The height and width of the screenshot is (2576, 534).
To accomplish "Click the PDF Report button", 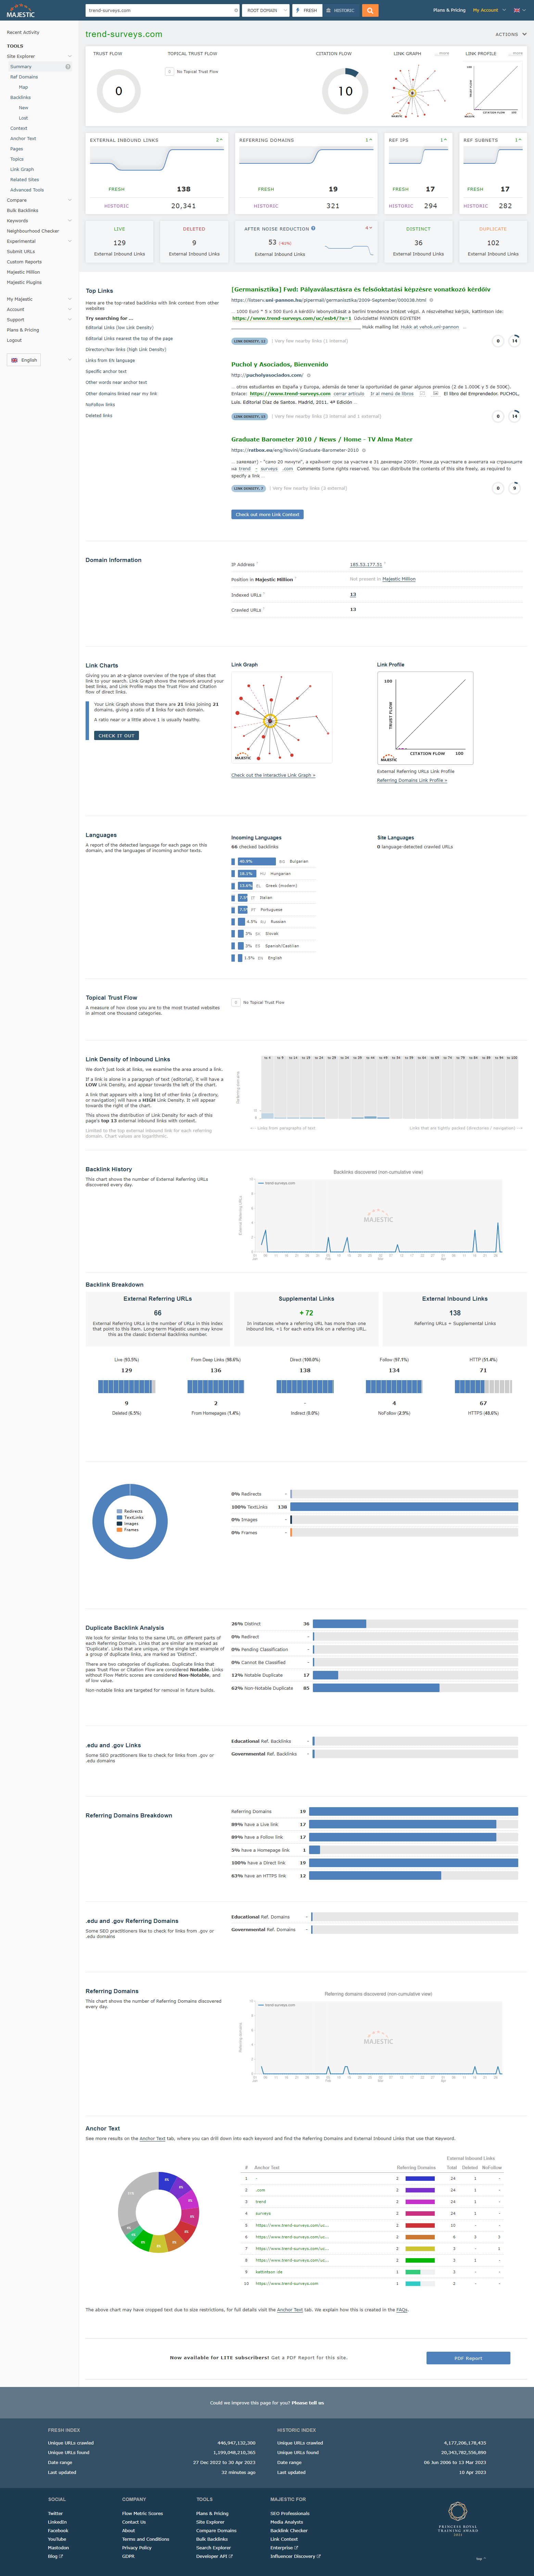I will pyautogui.click(x=468, y=2358).
